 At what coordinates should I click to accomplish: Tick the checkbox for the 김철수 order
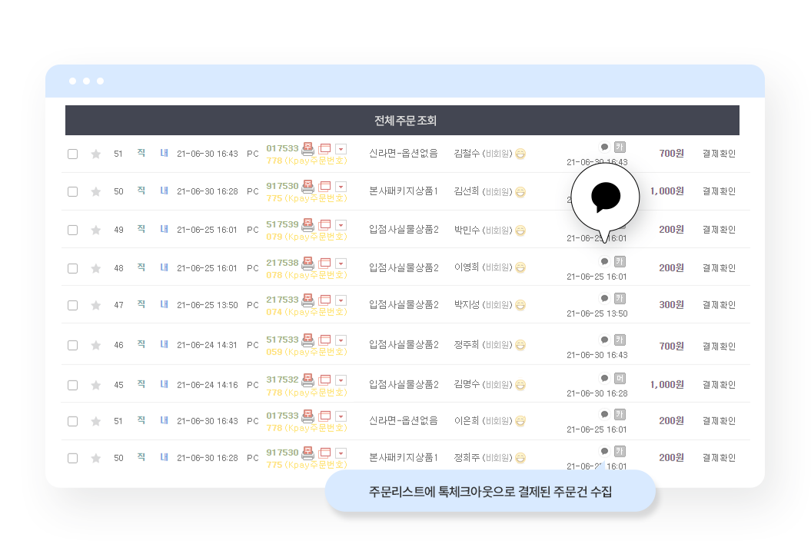[72, 154]
